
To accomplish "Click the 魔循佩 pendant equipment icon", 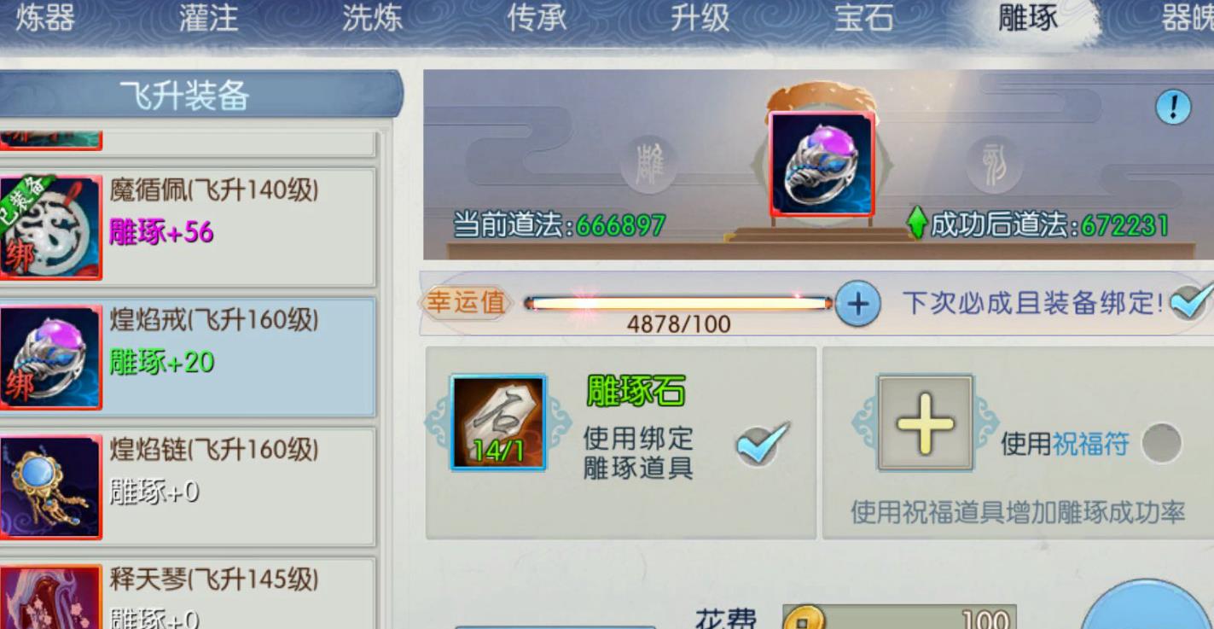I will [x=49, y=227].
